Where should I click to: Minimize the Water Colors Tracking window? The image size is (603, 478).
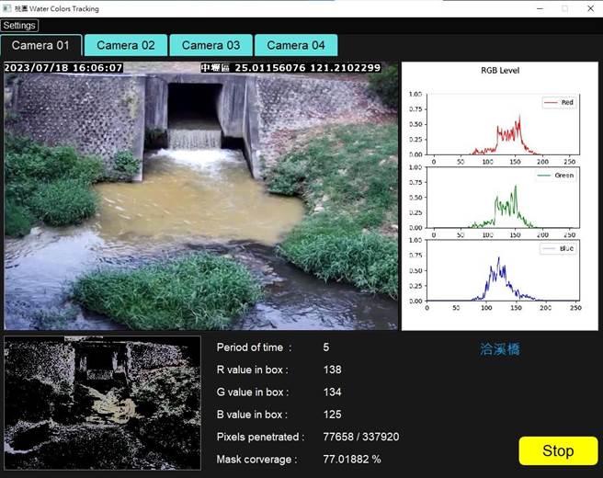pyautogui.click(x=538, y=8)
